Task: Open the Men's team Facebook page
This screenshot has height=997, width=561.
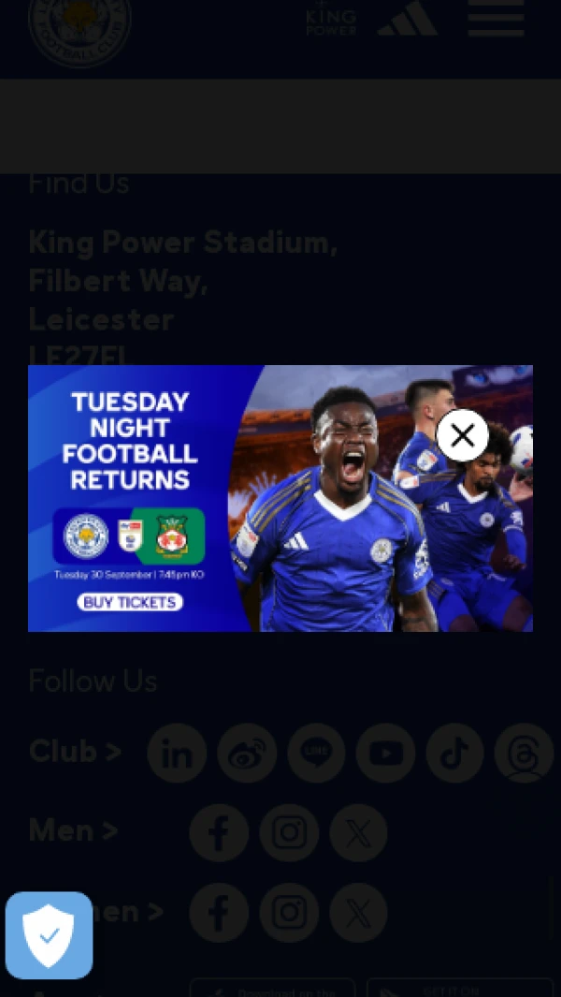Action: point(219,833)
